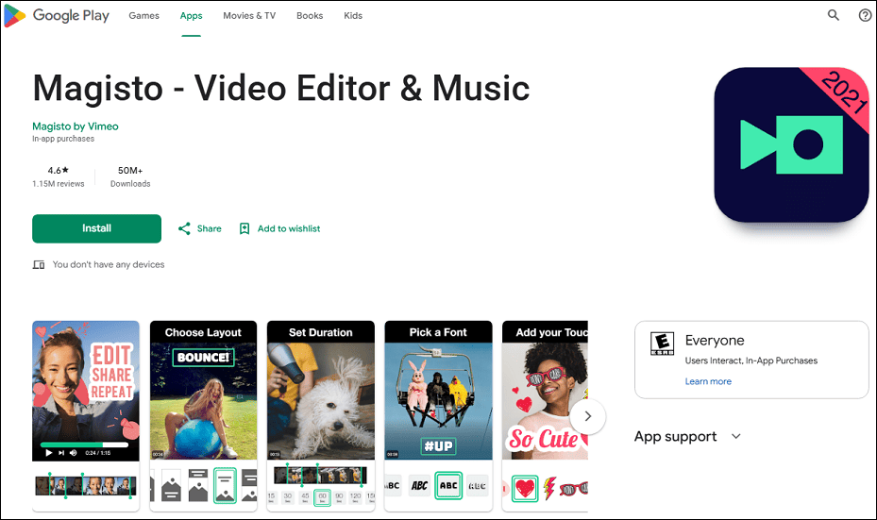Click "You don't have any devices" text

click(109, 264)
